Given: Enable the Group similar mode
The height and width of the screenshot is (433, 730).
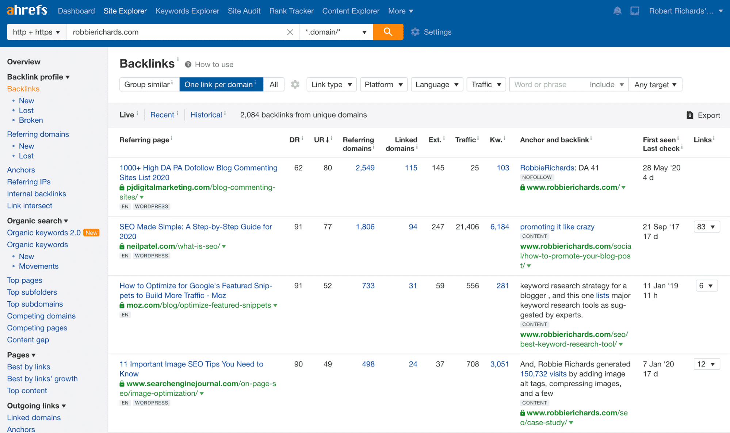Looking at the screenshot, I should pyautogui.click(x=148, y=84).
